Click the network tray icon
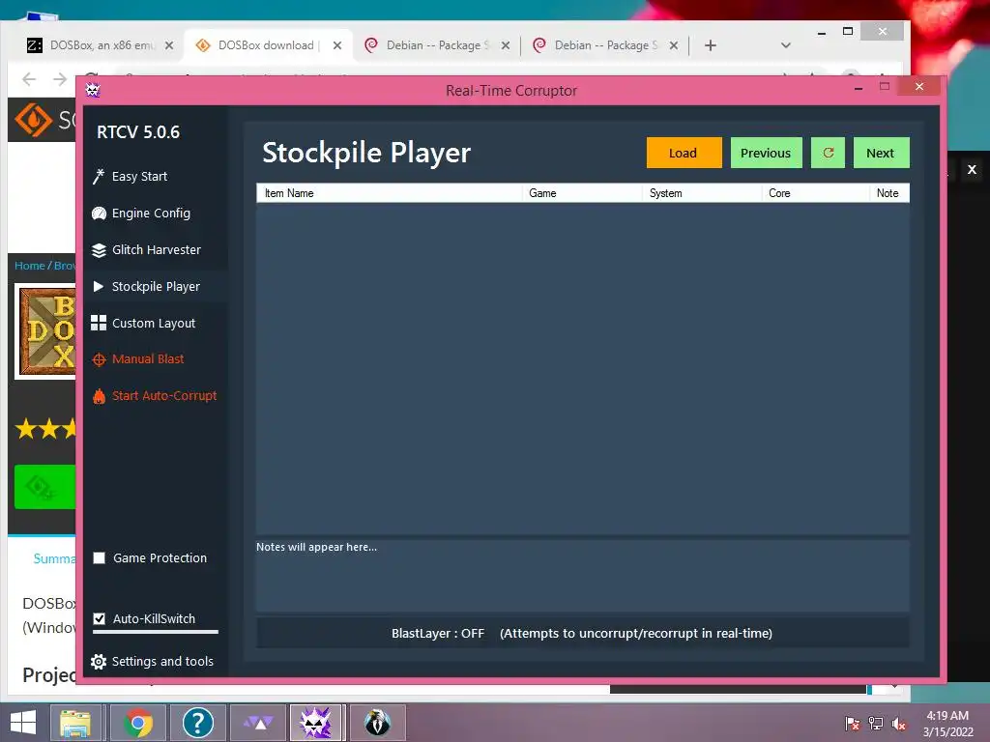The width and height of the screenshot is (990, 742). tap(876, 724)
